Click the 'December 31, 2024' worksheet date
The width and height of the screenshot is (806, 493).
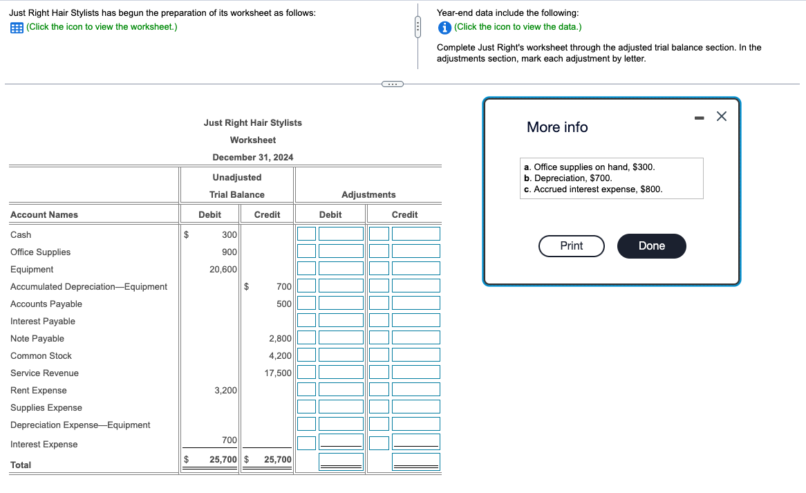click(x=253, y=158)
